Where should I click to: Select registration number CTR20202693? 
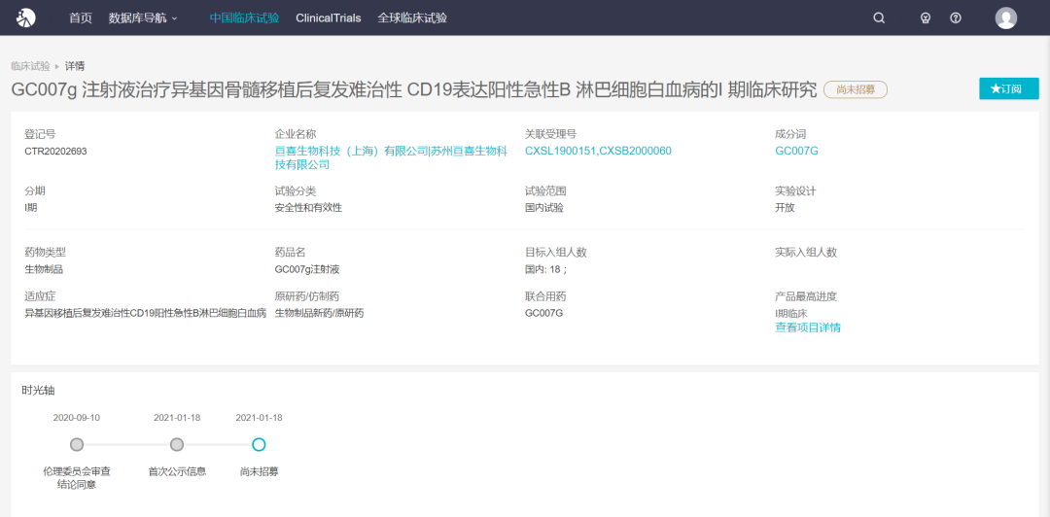[55, 152]
